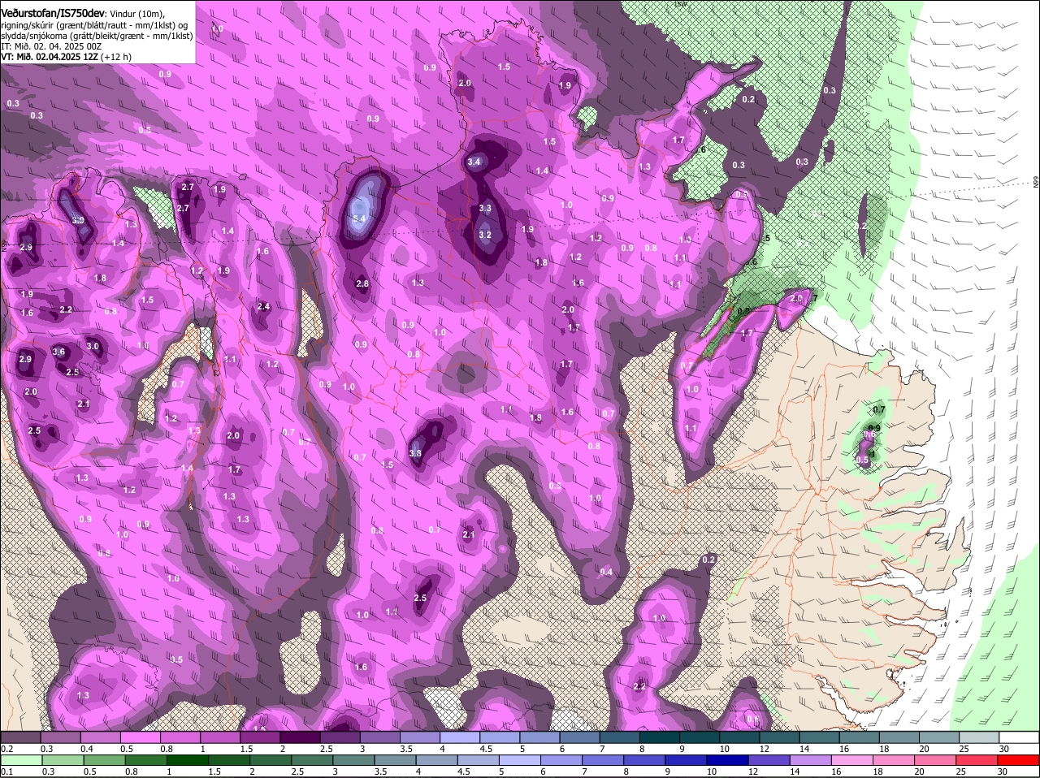Click the 3.8 precipitation value on the map
The height and width of the screenshot is (778, 1040).
tap(415, 453)
